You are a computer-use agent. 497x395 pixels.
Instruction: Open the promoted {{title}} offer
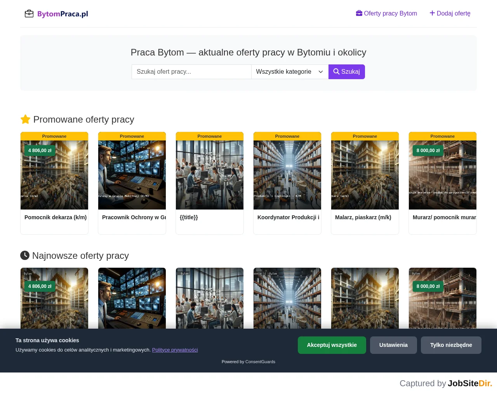pyautogui.click(x=189, y=217)
